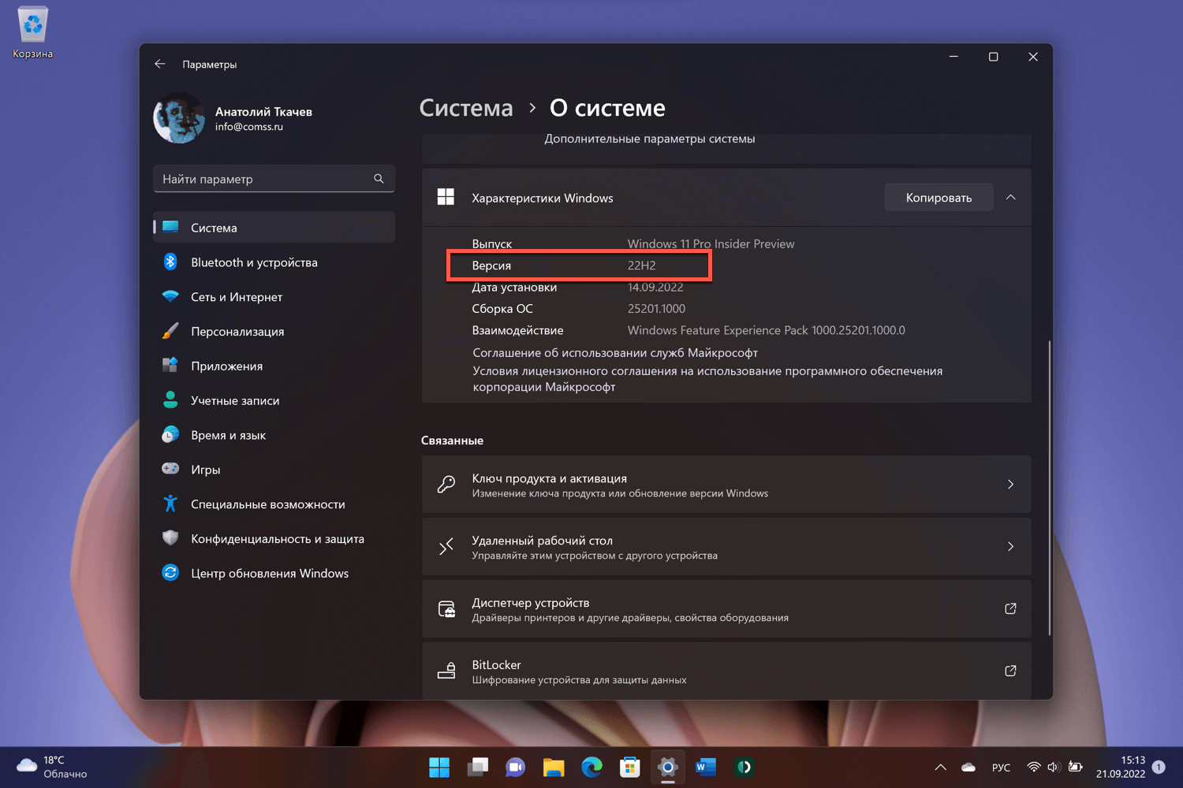Open Удаленный рабочий стол settings
Image resolution: width=1183 pixels, height=788 pixels.
pyautogui.click(x=726, y=547)
